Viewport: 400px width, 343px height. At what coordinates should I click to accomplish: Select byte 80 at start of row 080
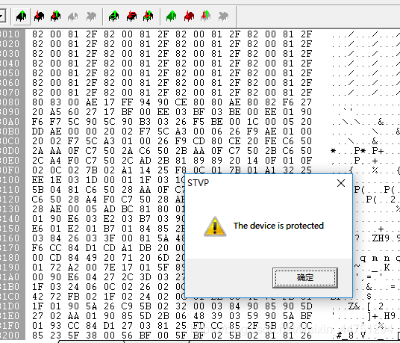pos(37,102)
